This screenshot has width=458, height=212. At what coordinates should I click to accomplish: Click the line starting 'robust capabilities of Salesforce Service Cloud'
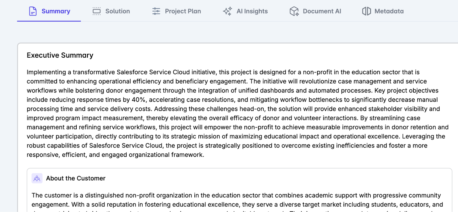tap(227, 146)
